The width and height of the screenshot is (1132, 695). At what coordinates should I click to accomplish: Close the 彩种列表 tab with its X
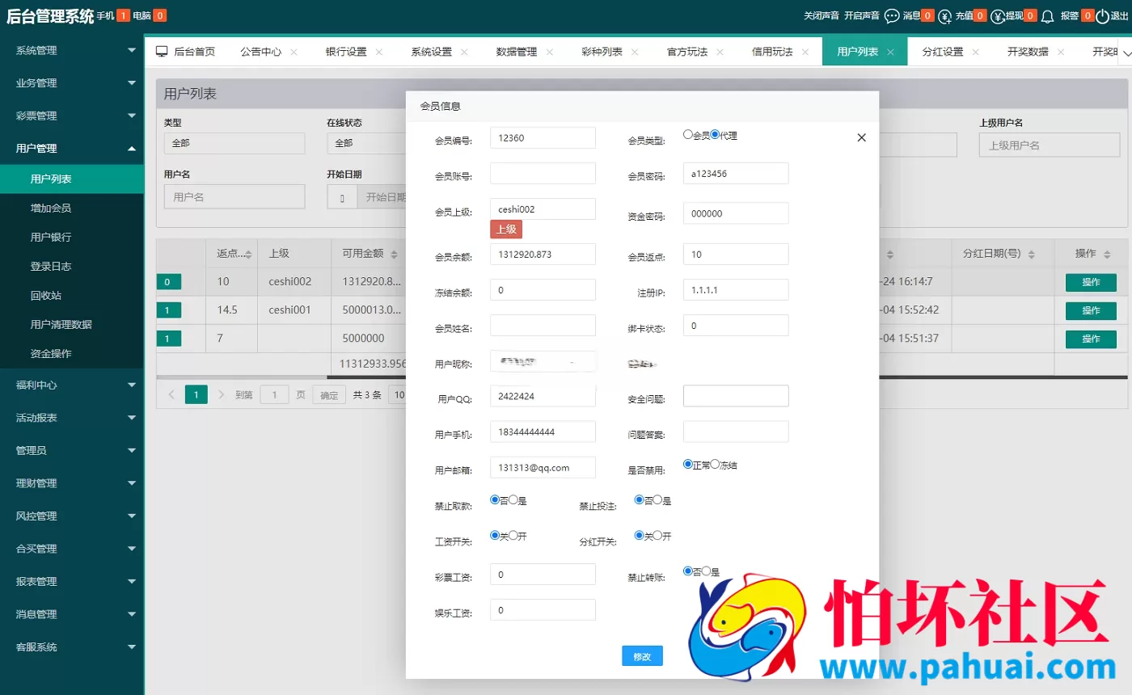pos(635,52)
